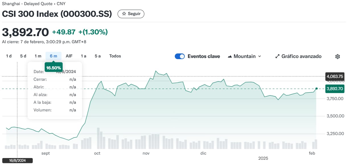Viewport: 353px width, 164px height.
Task: Click the green endpoint dot on the chart line
Action: coord(317,89)
